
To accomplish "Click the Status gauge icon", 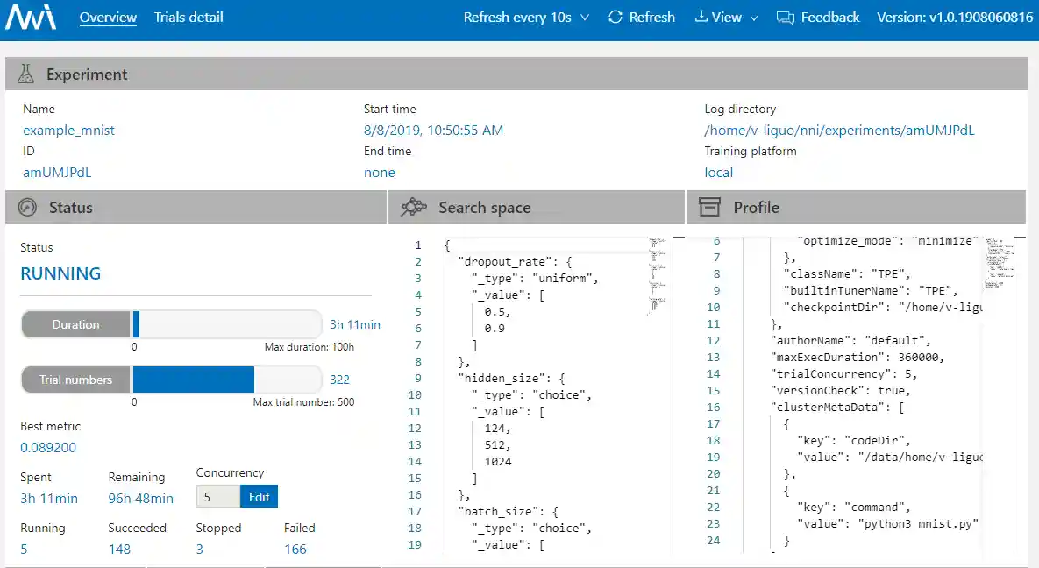I will click(27, 208).
